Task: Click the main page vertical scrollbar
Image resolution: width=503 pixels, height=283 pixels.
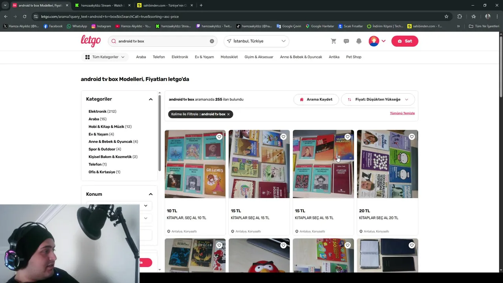Action: [501, 67]
